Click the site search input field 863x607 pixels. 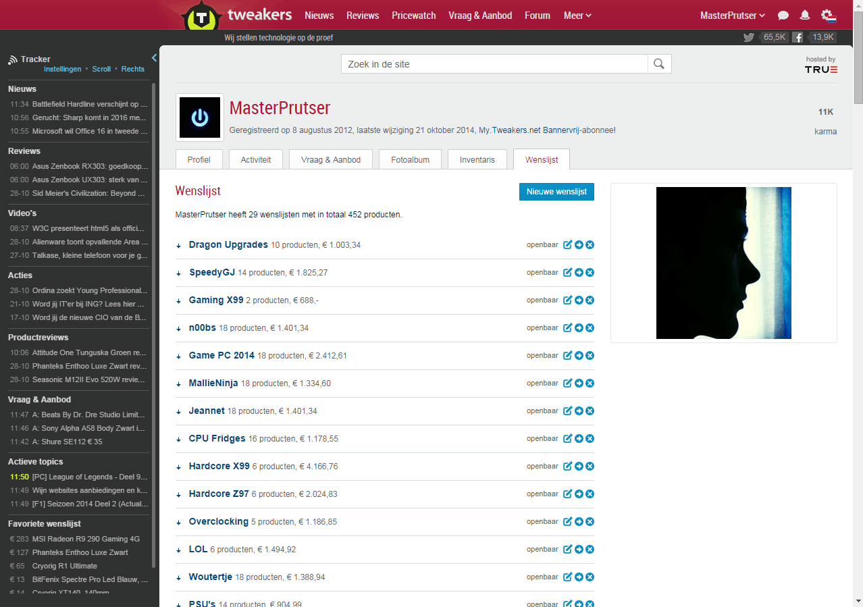(494, 64)
